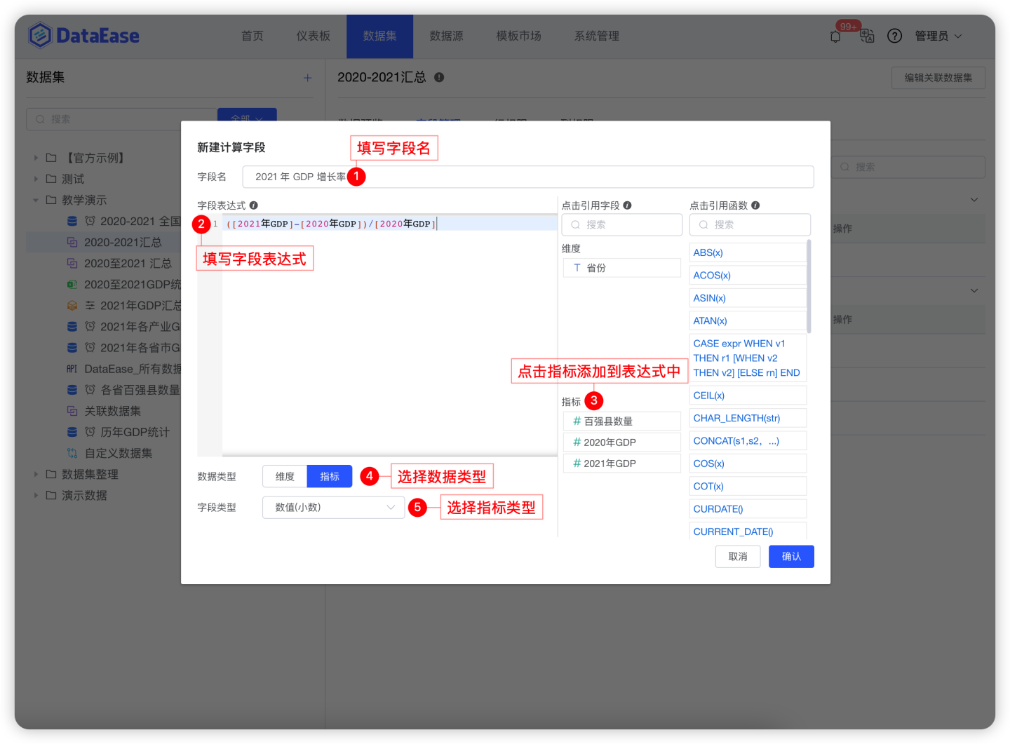
Task: Click the info icon beside 点击引用函数
Action: coord(755,205)
